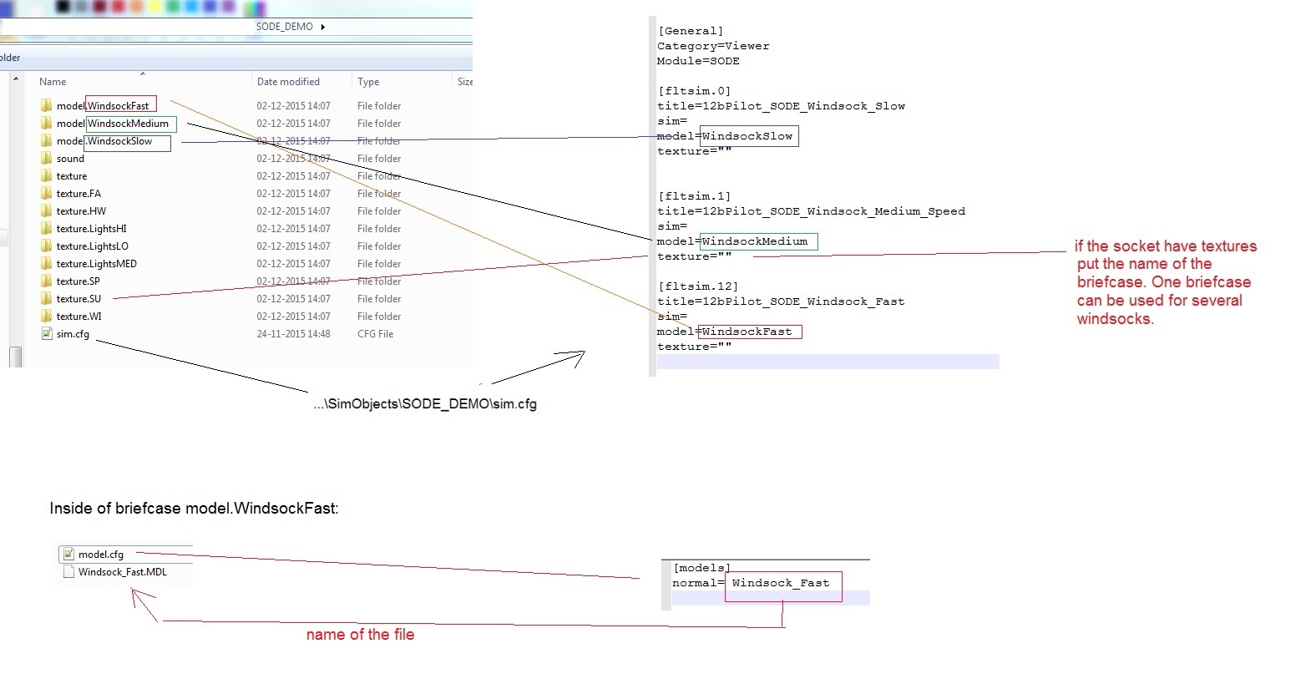1311x684 pixels.
Task: Sort by Date modified column header
Action: pos(288,82)
